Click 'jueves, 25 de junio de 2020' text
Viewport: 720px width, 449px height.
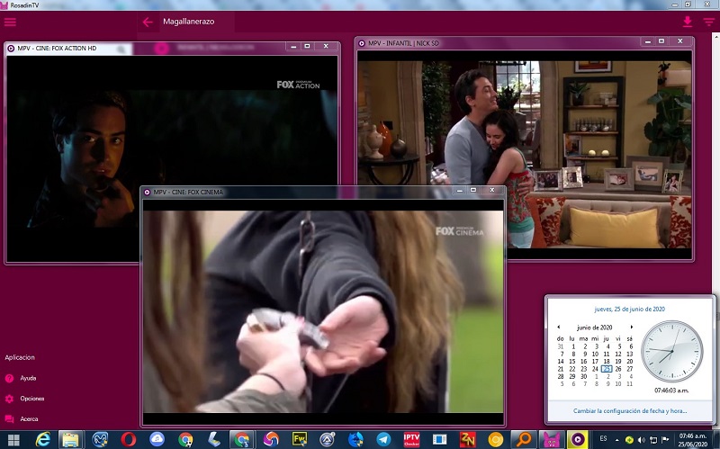(x=629, y=309)
